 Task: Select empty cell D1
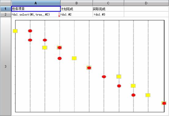pos(146,9)
